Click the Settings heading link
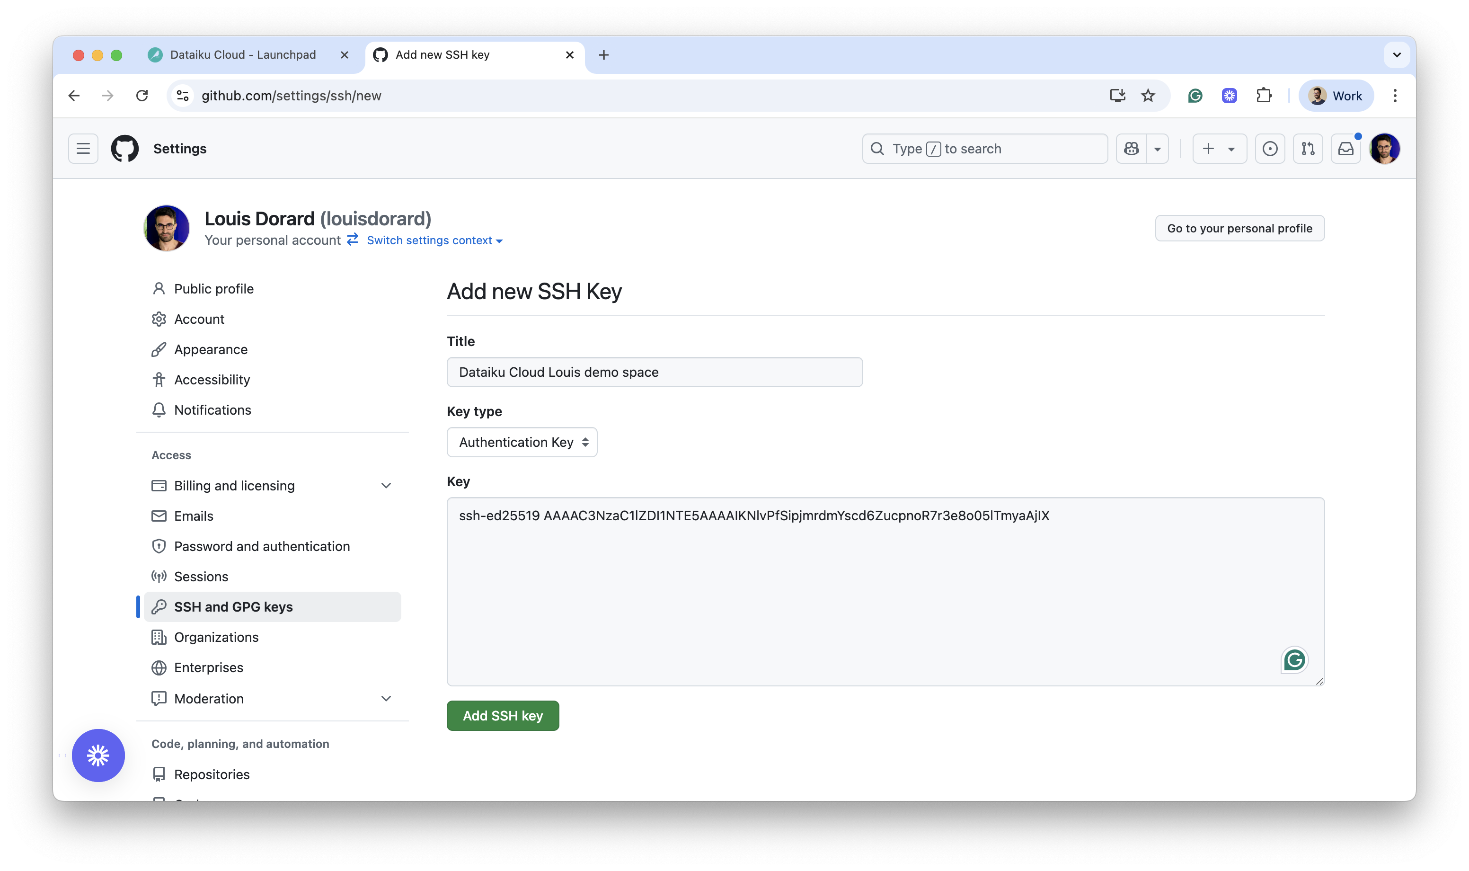The width and height of the screenshot is (1469, 871). click(x=179, y=149)
